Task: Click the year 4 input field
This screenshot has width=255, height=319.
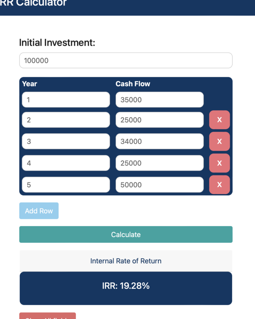Action: pos(66,163)
